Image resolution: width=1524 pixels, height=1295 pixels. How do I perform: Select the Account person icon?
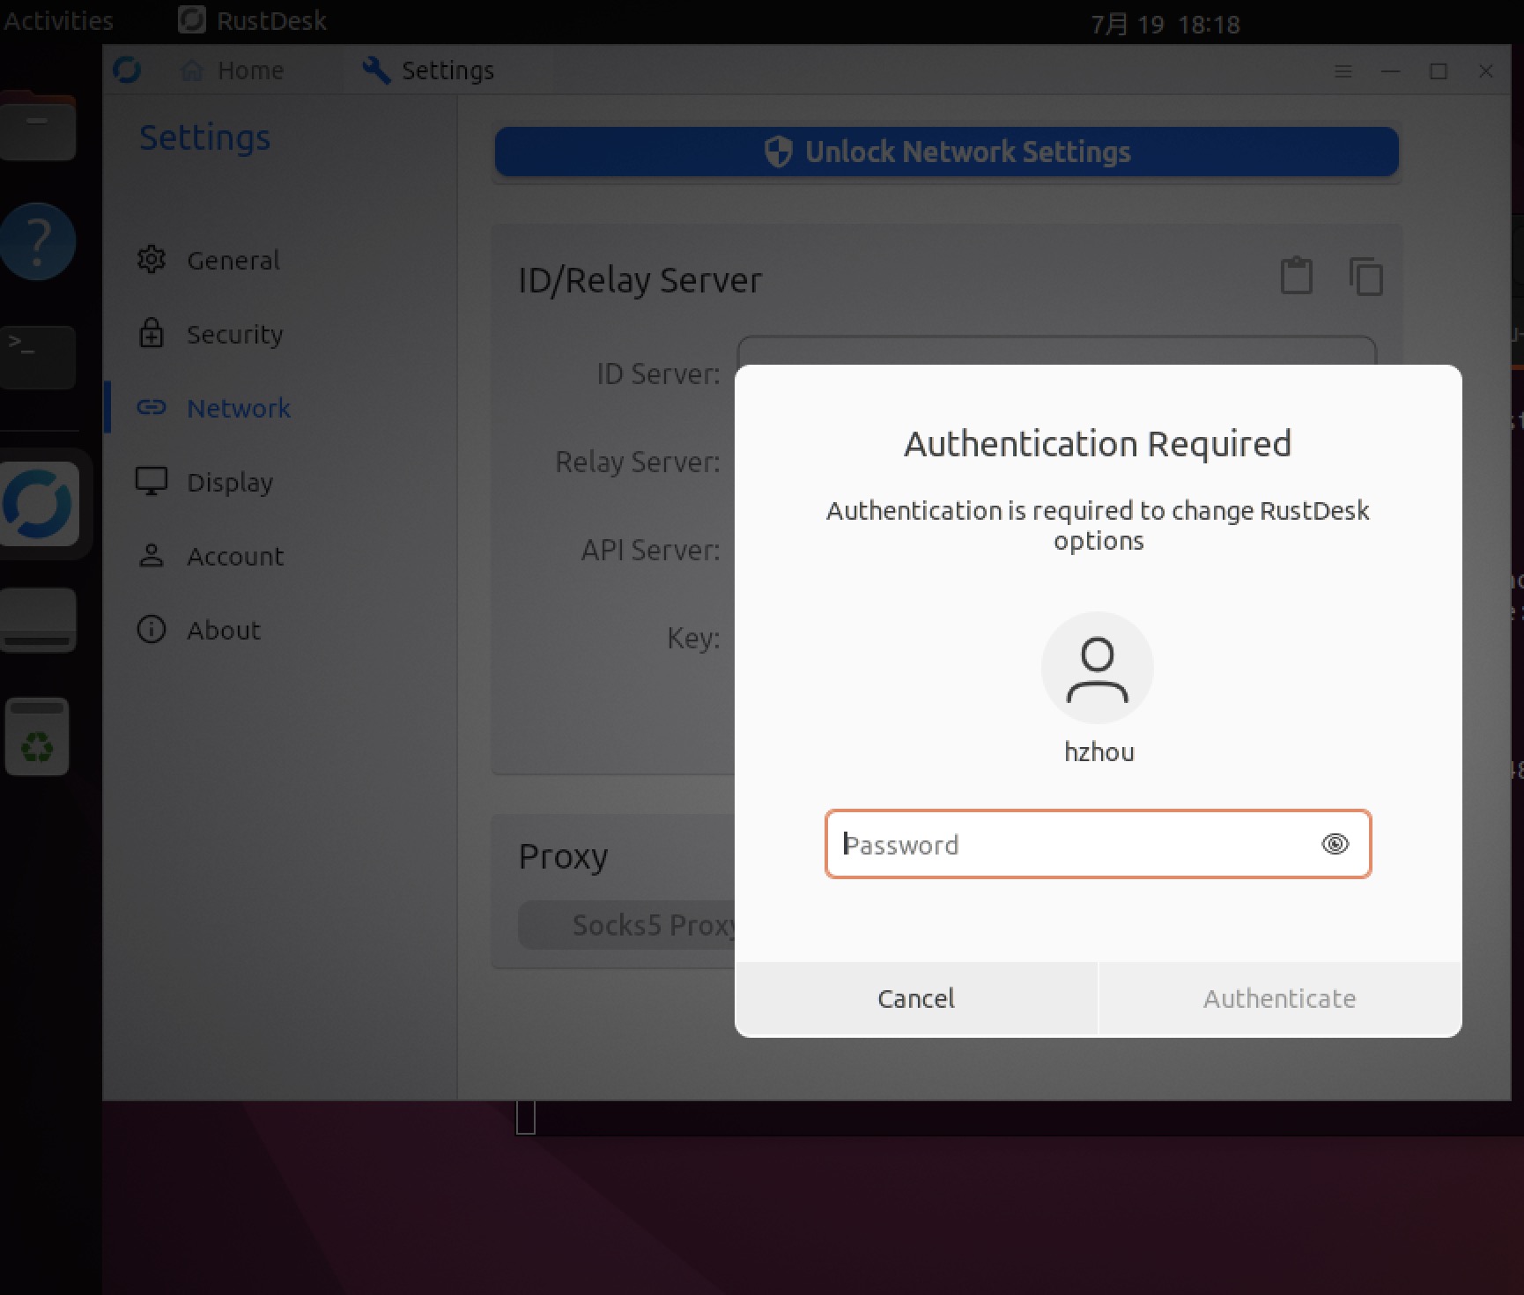point(152,556)
